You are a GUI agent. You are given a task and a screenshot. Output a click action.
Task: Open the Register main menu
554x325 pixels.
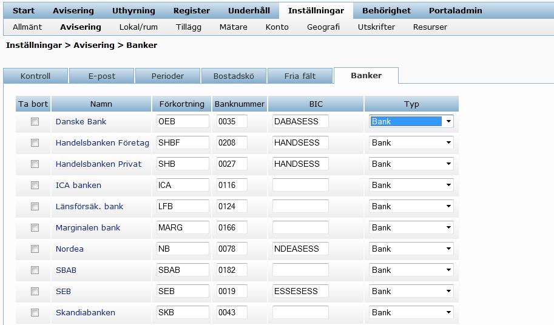[x=192, y=10]
